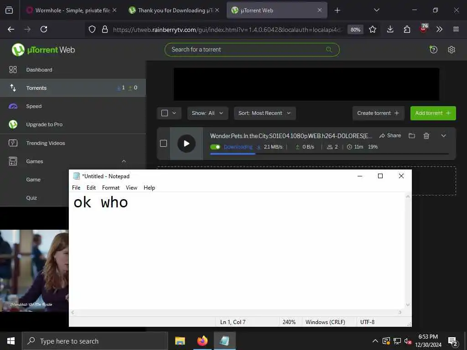Open the Windows Start menu
This screenshot has width=467, height=350.
(x=11, y=341)
